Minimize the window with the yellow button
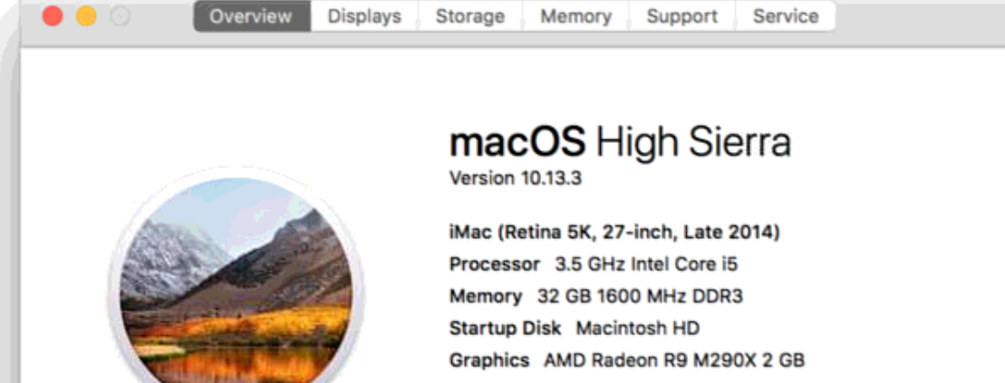The width and height of the screenshot is (1005, 383). point(86,16)
